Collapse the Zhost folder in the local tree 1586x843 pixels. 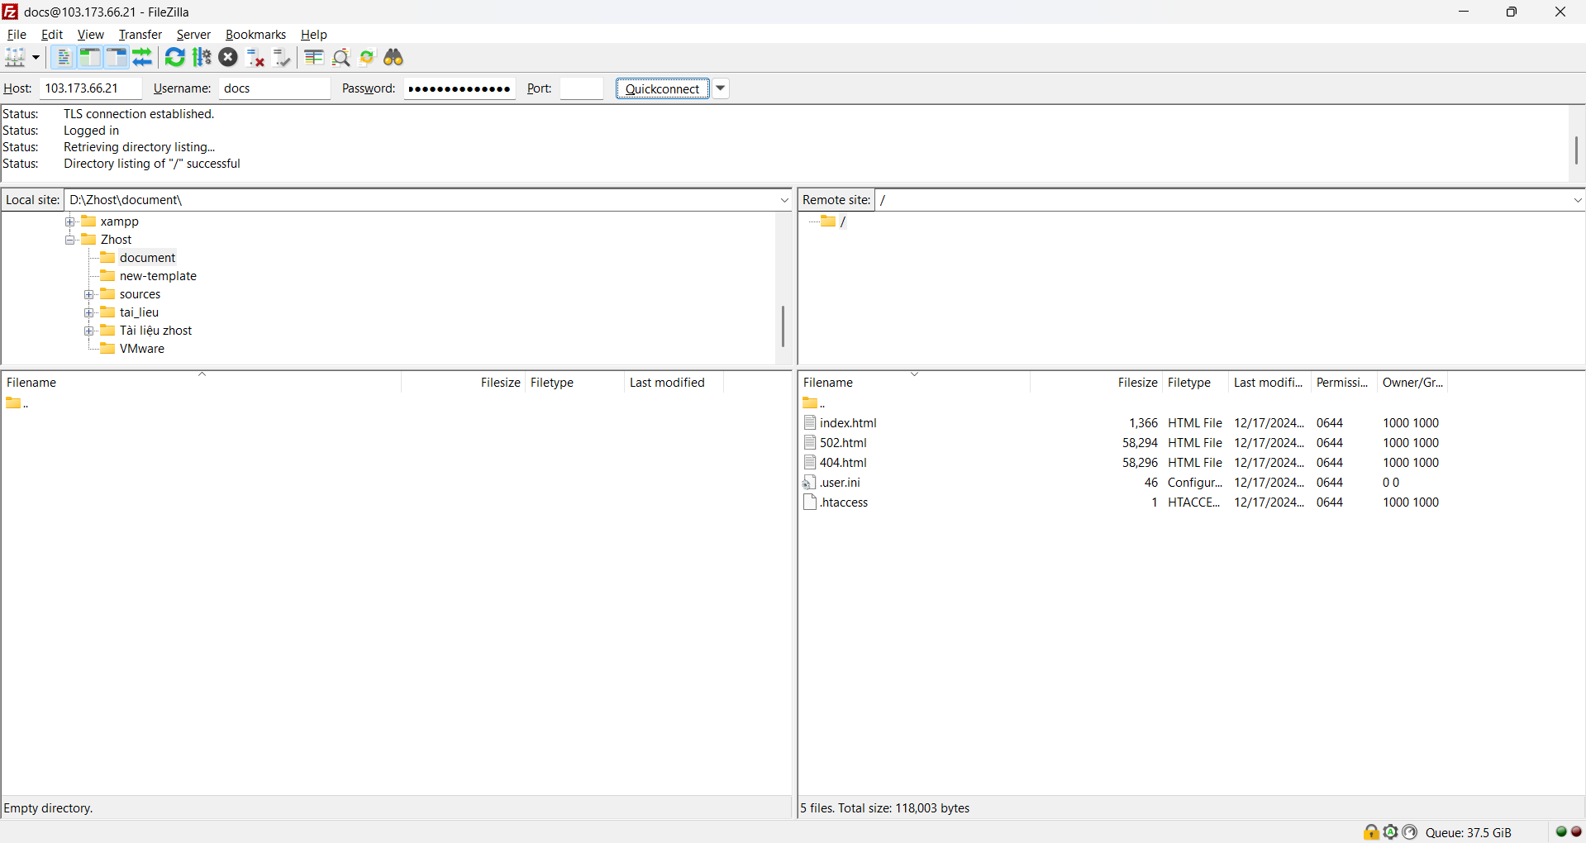point(70,240)
